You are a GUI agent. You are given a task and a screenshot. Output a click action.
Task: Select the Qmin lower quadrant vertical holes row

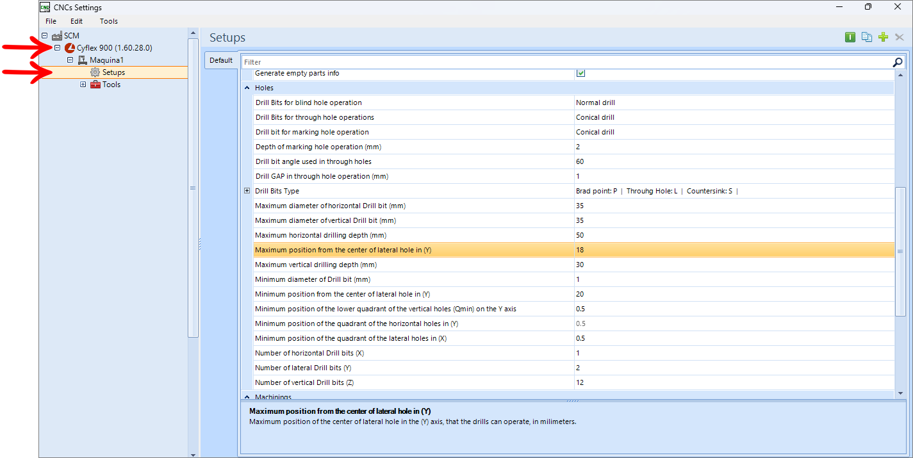[x=573, y=309]
